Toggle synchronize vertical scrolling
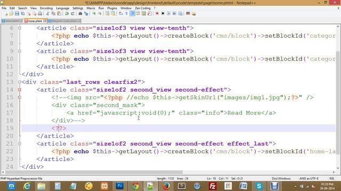Image resolution: width=341 pixels, height=191 pixels. [107, 14]
